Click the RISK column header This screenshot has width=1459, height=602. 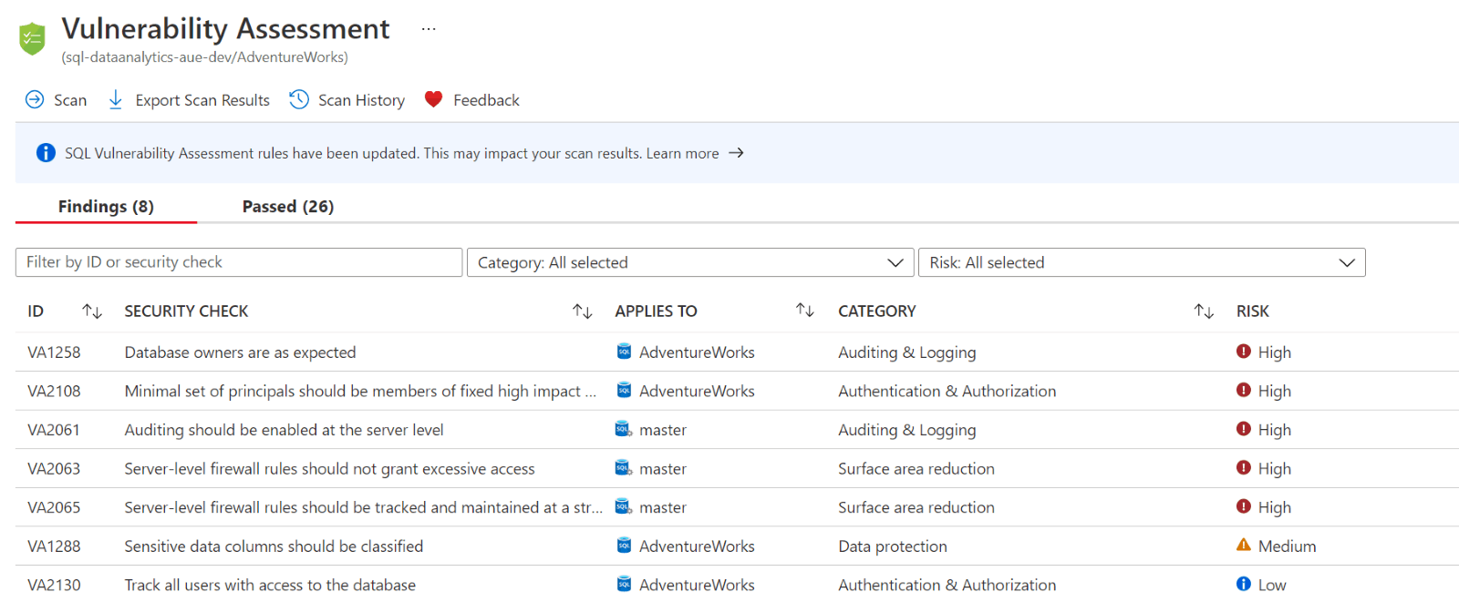pos(1253,311)
